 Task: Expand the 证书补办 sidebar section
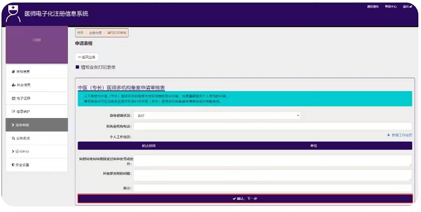click(x=36, y=152)
